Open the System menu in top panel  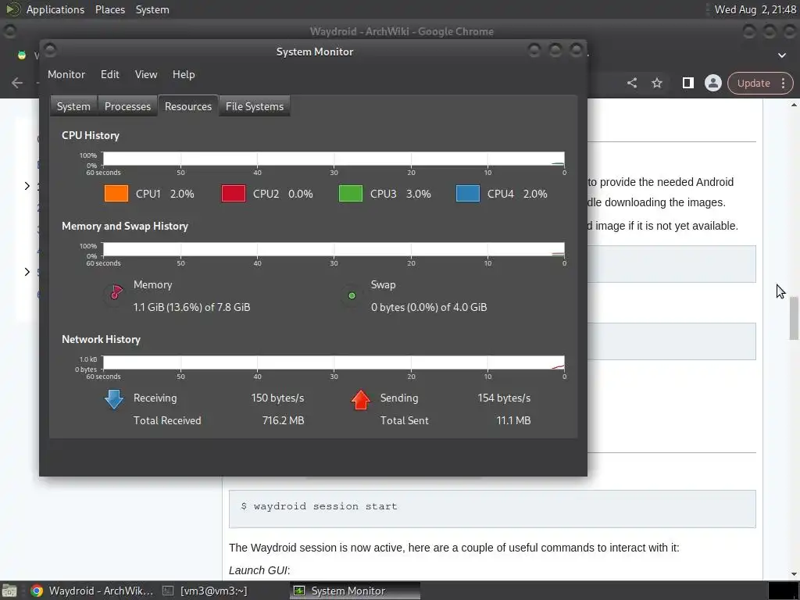152,9
